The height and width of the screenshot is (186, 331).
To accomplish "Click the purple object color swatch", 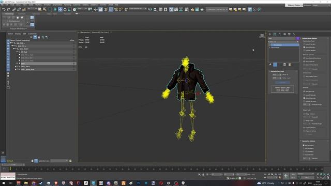I will [298, 38].
